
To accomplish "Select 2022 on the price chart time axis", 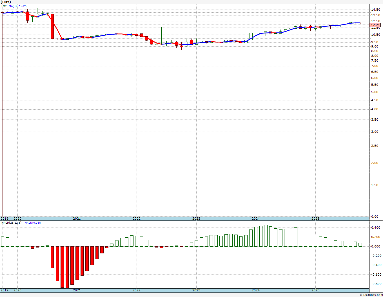I will point(137,219).
